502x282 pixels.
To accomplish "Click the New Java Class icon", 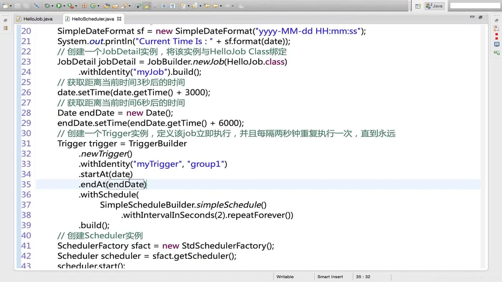I will click(x=93, y=6).
